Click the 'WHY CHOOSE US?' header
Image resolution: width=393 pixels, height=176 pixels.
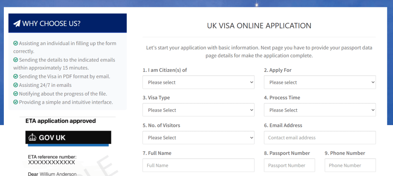[x=68, y=23]
